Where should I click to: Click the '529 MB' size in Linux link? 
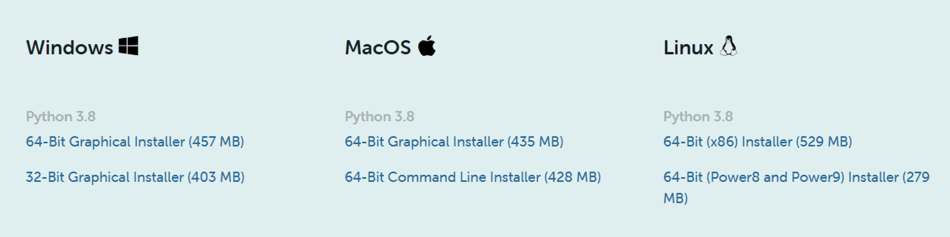(824, 142)
